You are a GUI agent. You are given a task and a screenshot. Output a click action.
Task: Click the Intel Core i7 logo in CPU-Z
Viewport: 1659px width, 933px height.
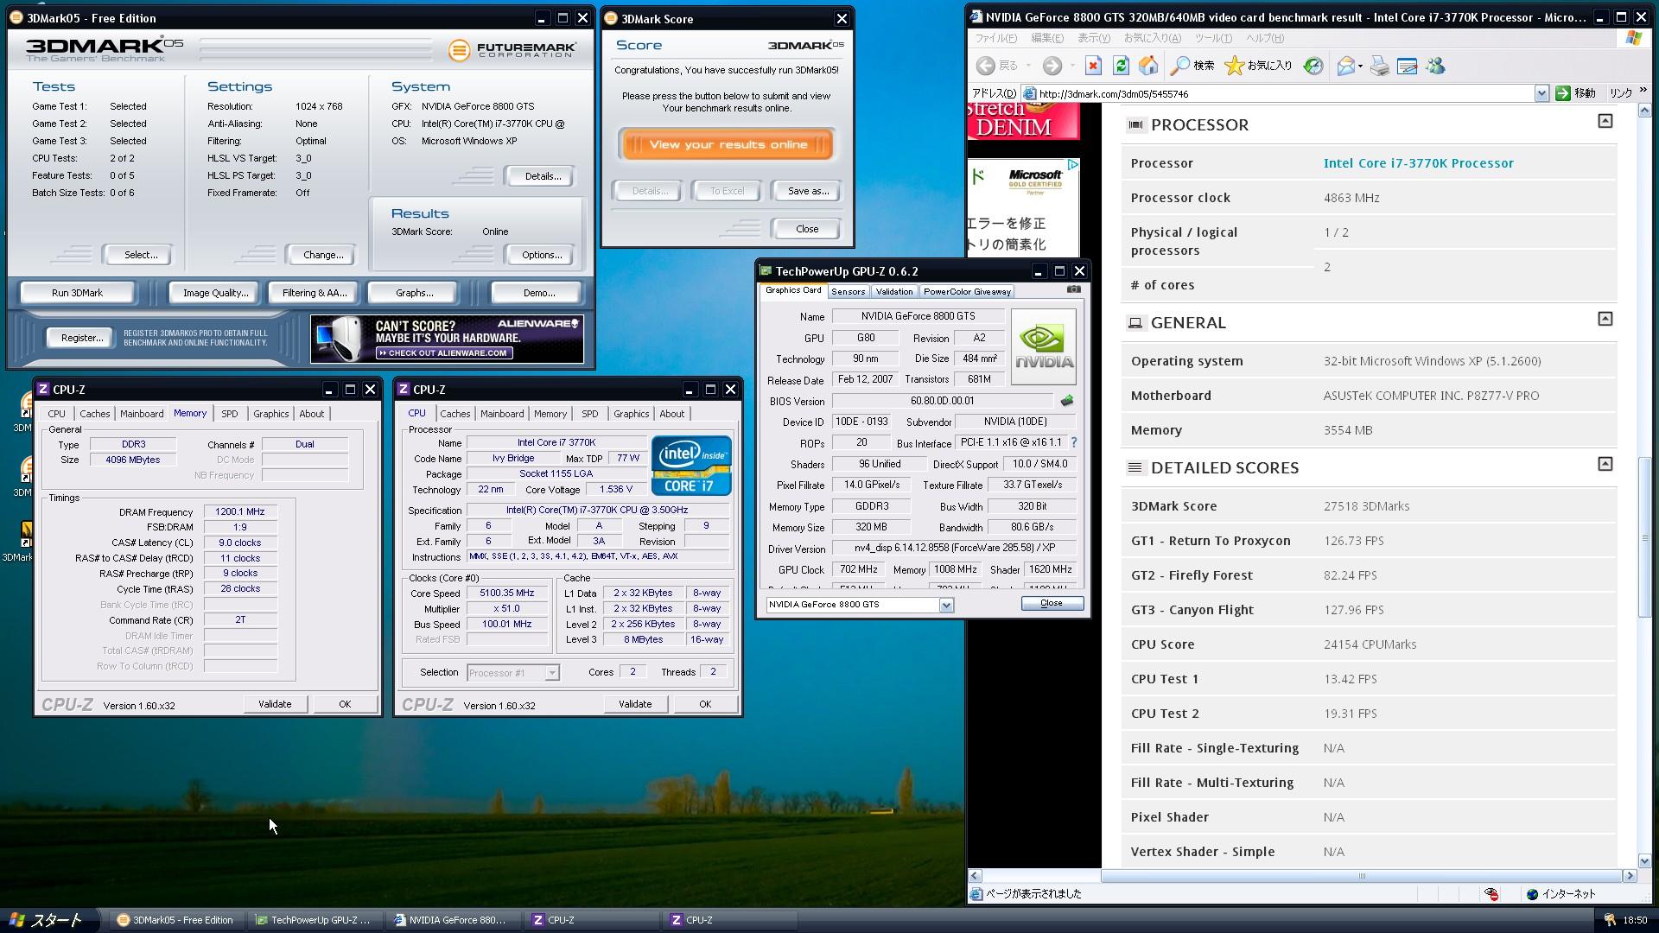pos(691,466)
